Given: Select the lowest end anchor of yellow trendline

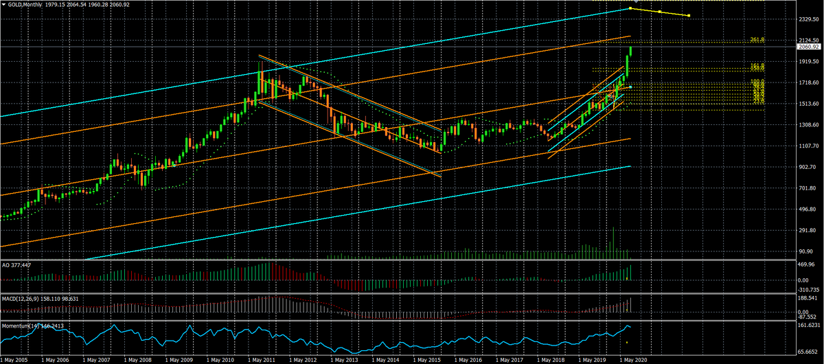Looking at the screenshot, I should pyautogui.click(x=689, y=16).
